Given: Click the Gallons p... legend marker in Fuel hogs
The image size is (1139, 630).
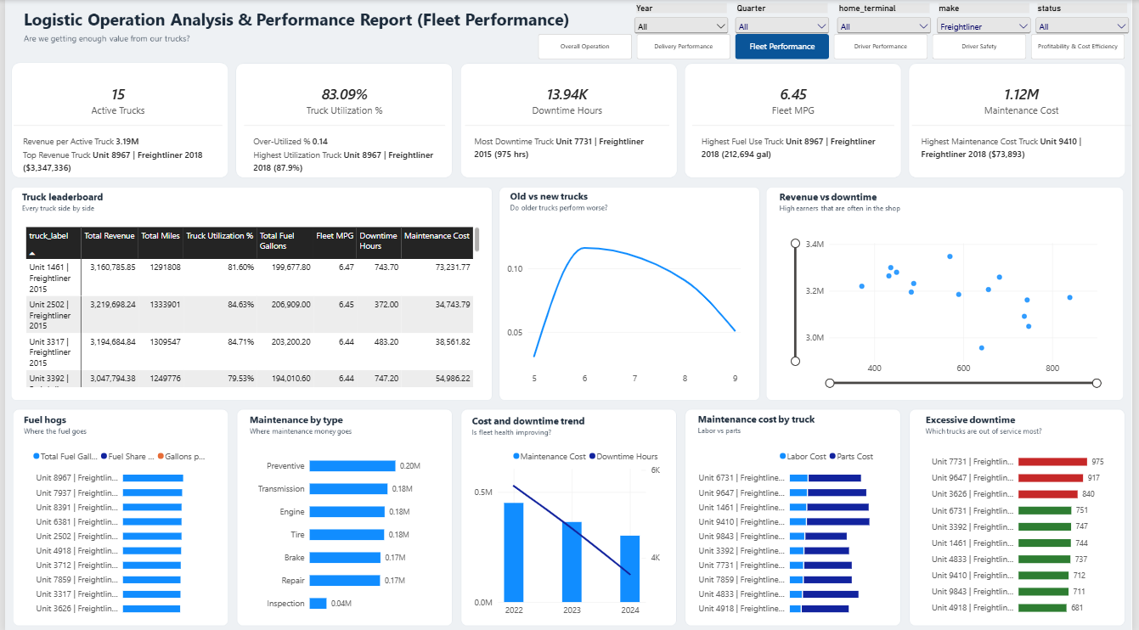Looking at the screenshot, I should (160, 456).
